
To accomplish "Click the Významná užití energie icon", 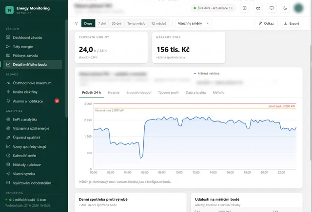I will (x=8, y=128).
